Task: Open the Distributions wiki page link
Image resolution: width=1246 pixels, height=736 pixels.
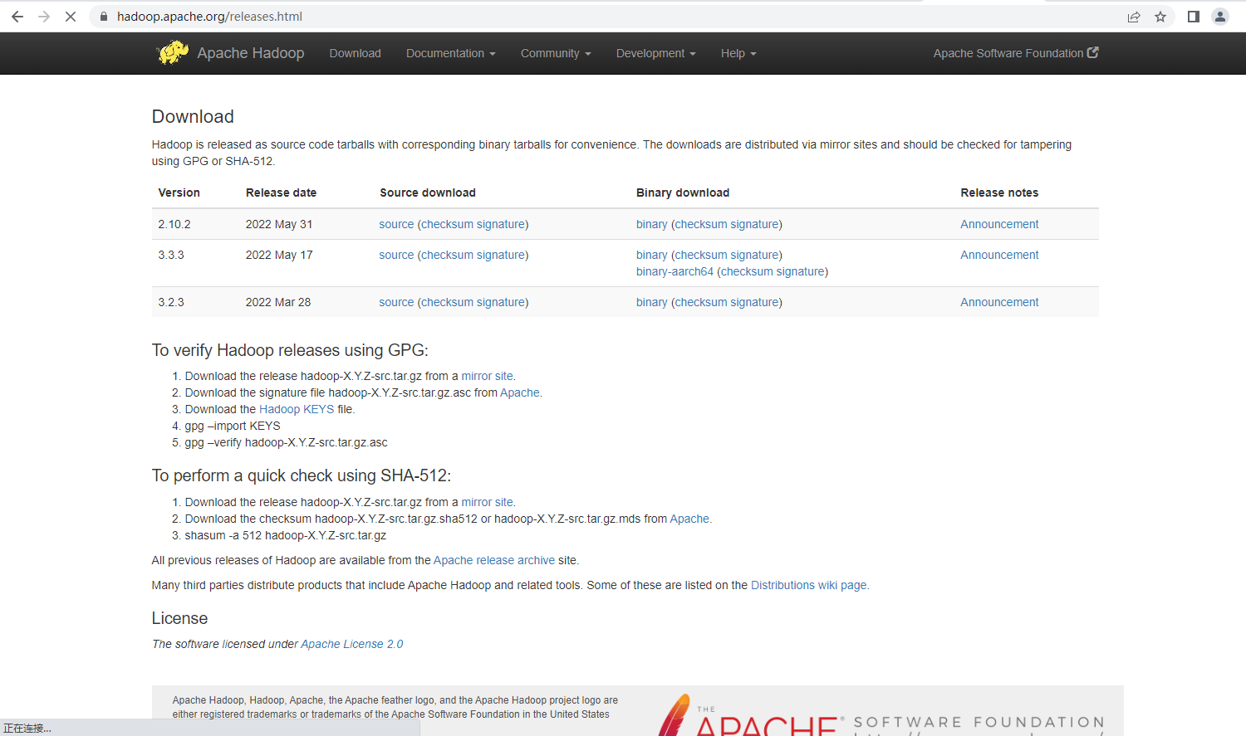Action: point(809,585)
